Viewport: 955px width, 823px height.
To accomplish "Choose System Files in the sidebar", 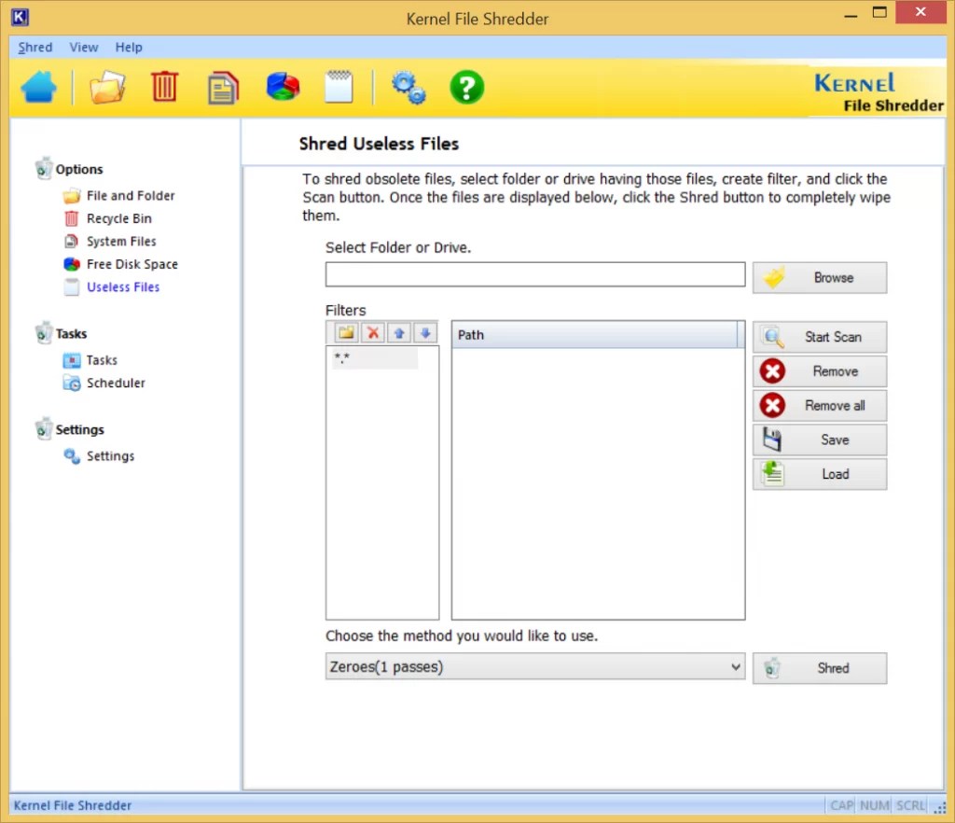I will click(x=121, y=242).
